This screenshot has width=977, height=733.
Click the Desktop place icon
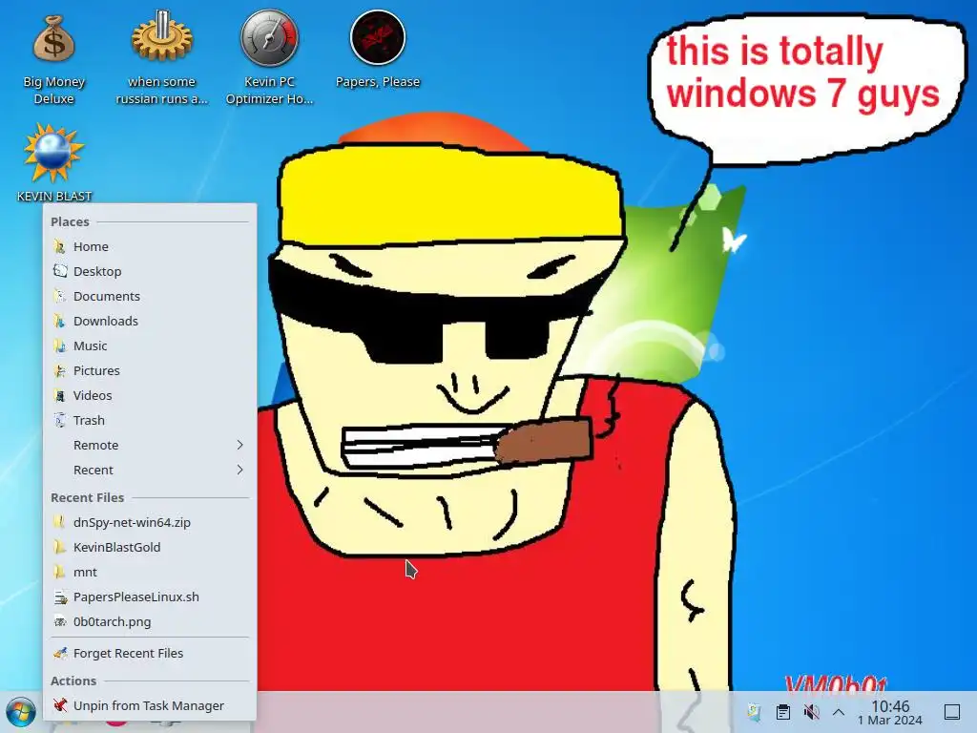[60, 272]
